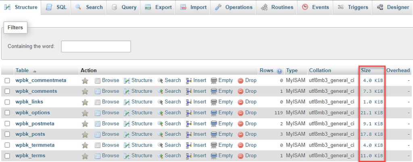The image size is (413, 162).
Task: Drop the wpbk_commentmeta table
Action: (x=247, y=80)
